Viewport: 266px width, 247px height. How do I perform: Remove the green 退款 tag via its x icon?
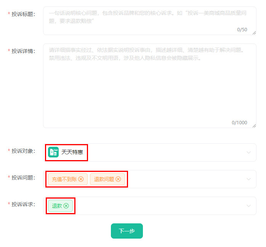(66, 206)
